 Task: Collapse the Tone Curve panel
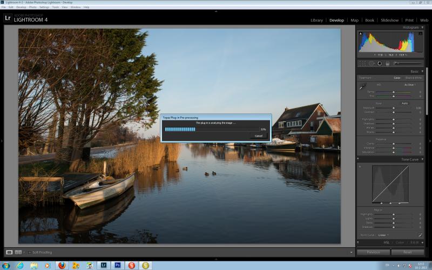point(422,159)
